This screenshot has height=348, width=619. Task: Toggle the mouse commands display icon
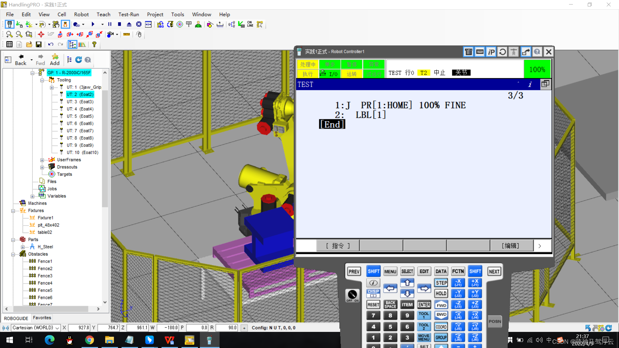click(x=139, y=34)
